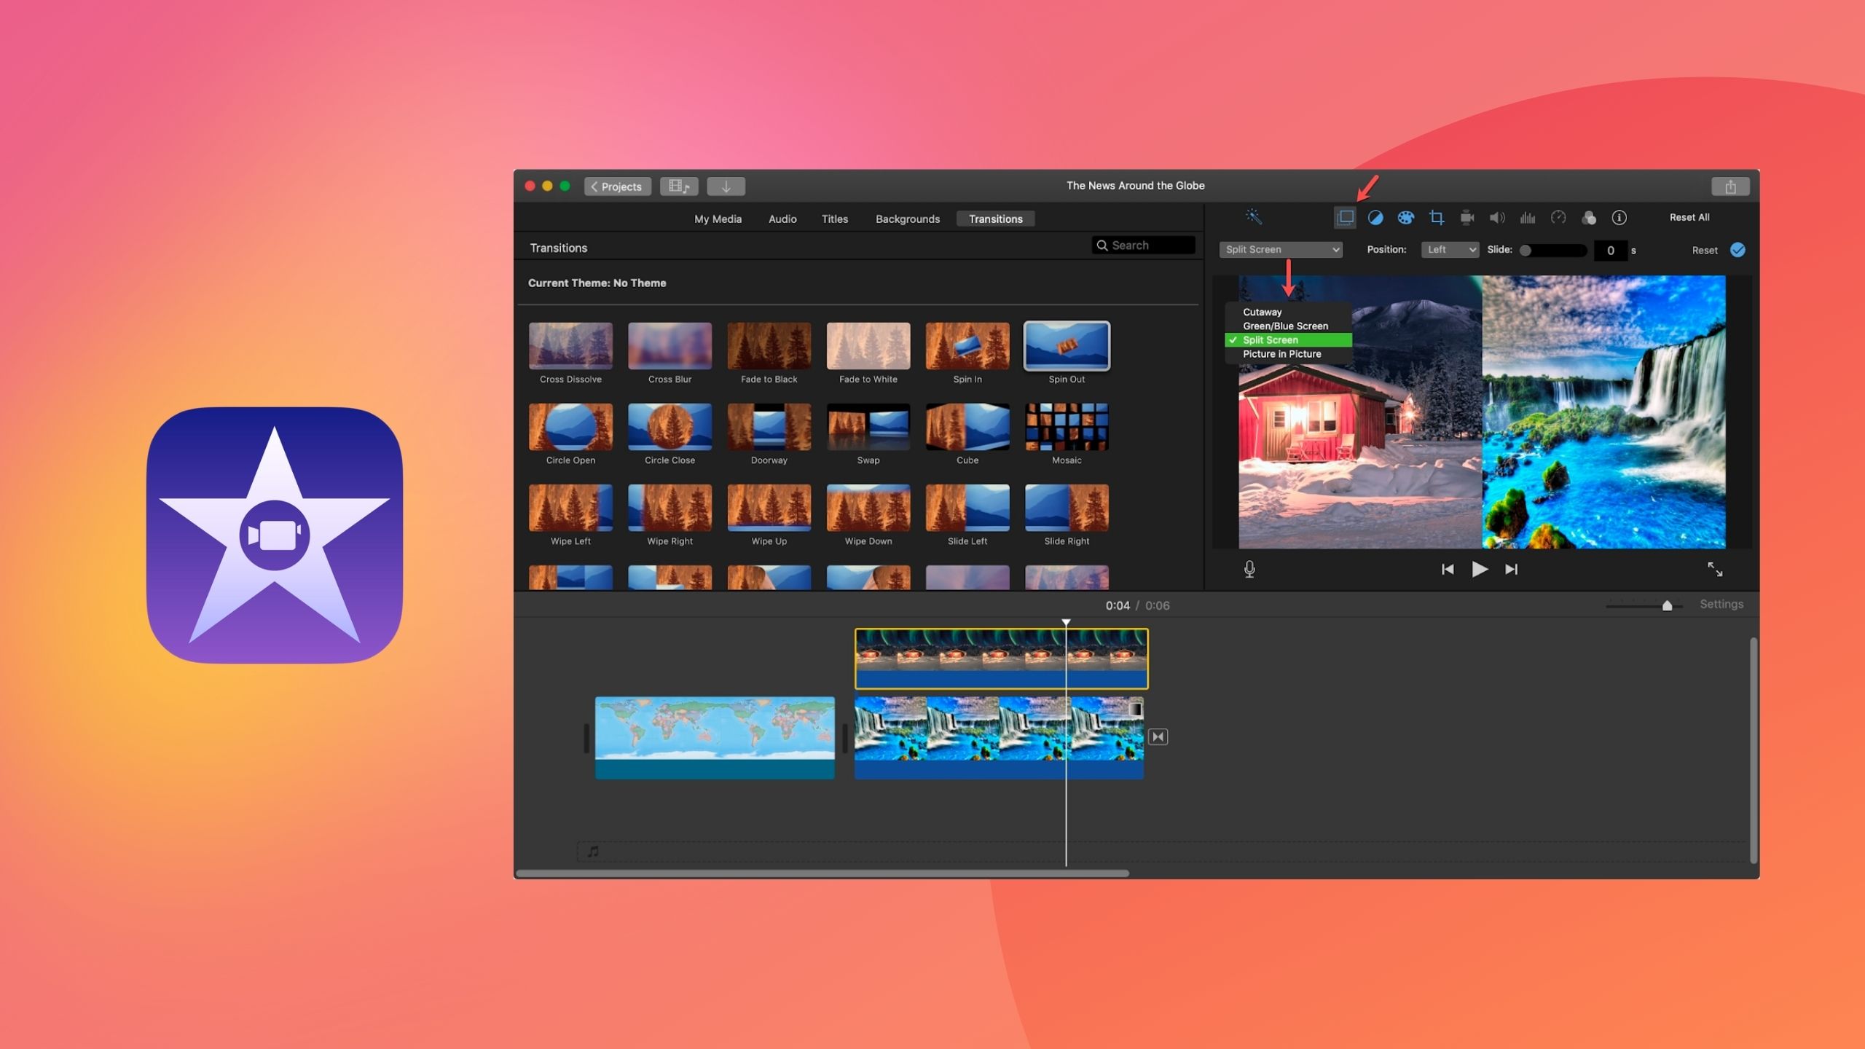The width and height of the screenshot is (1865, 1049).
Task: Toggle the media browser filmstrip button
Action: pyautogui.click(x=679, y=186)
